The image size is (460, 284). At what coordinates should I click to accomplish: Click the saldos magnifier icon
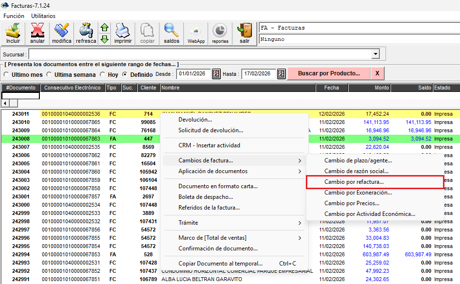click(171, 34)
